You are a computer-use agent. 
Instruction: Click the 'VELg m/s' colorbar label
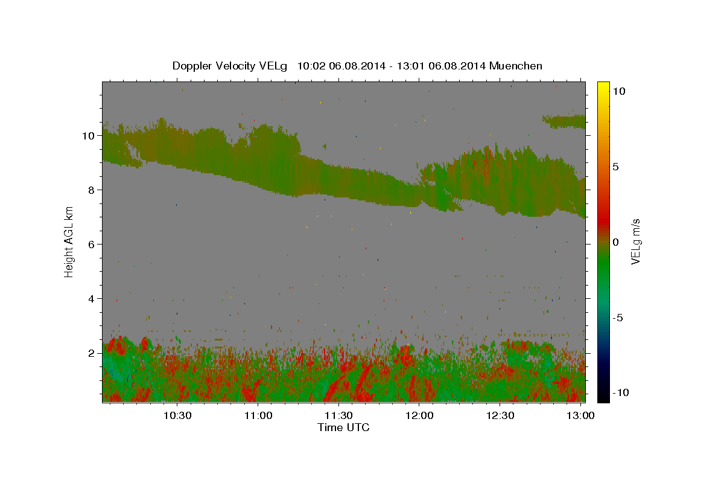635,241
